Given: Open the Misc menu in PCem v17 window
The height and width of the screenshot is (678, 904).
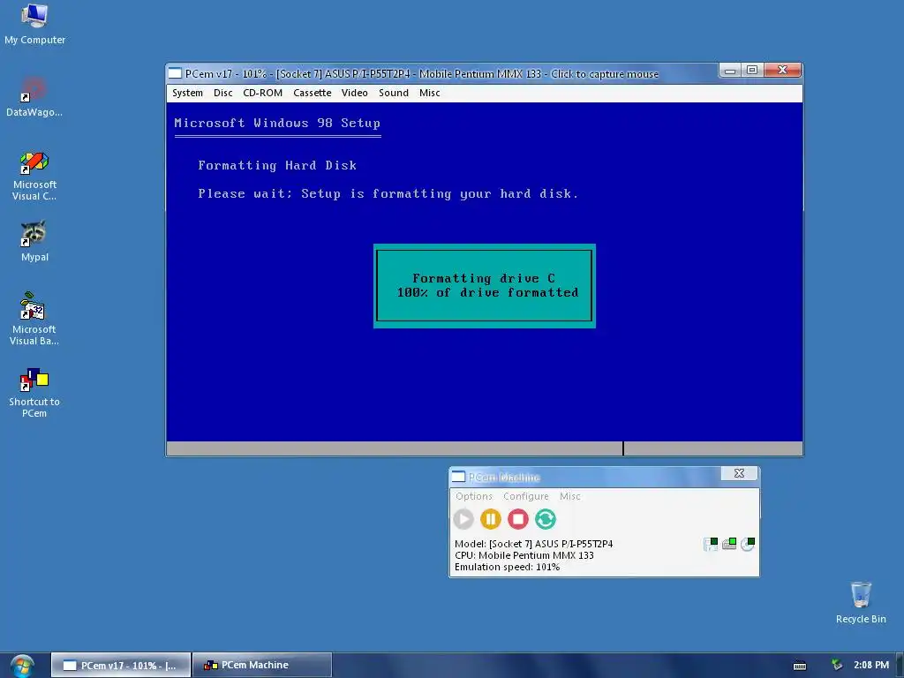Looking at the screenshot, I should pyautogui.click(x=430, y=93).
